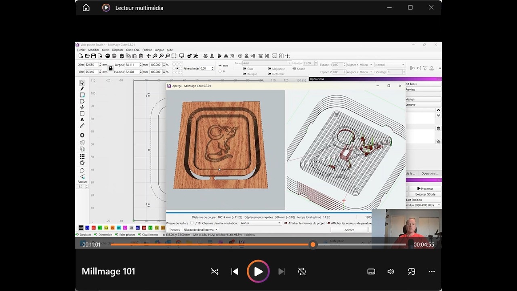Toggle shuffle in media player

pos(214,272)
